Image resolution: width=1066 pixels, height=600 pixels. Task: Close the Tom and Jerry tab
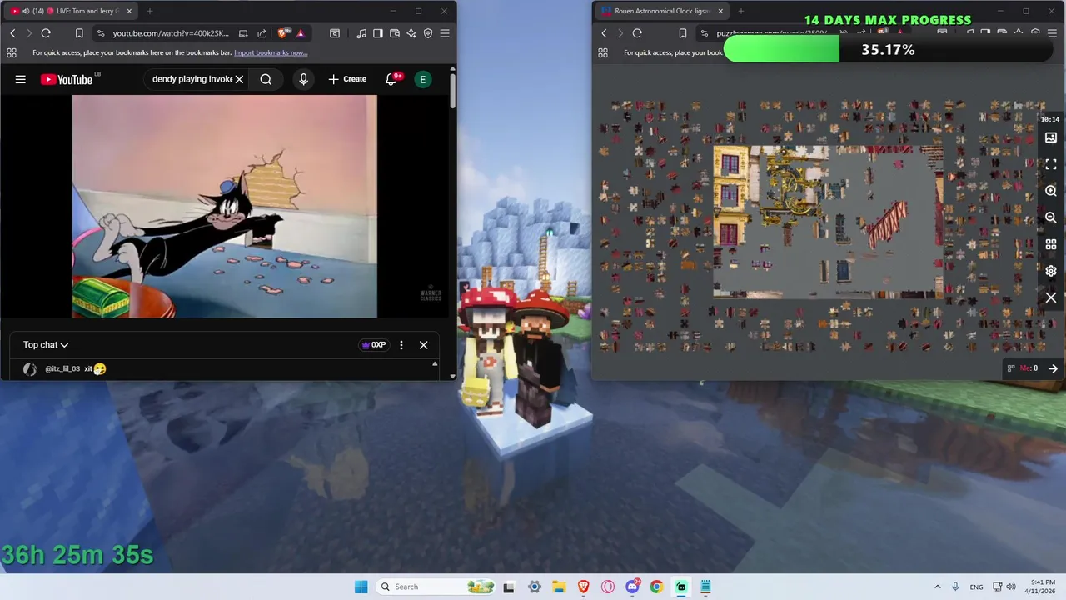point(129,11)
